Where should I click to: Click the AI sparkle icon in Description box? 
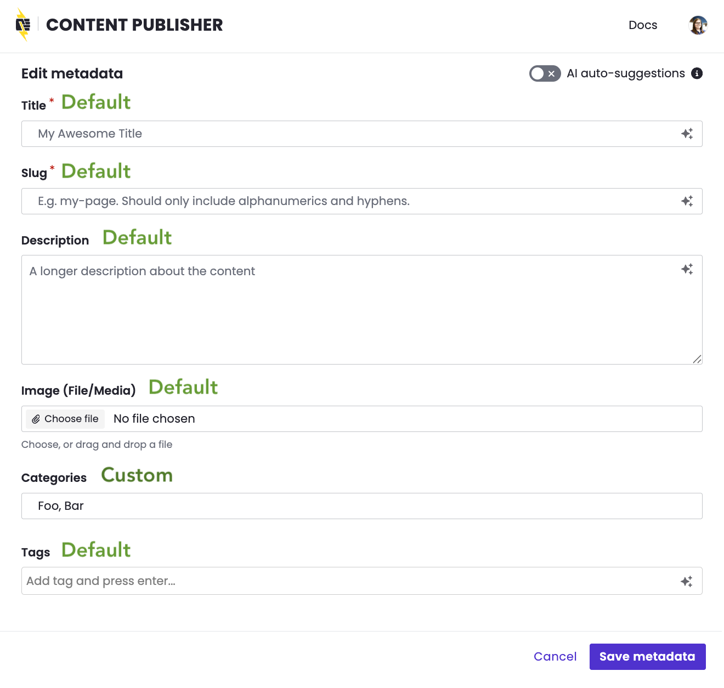pos(687,269)
